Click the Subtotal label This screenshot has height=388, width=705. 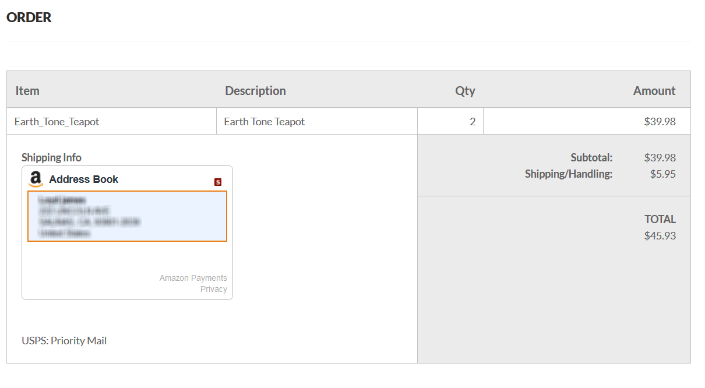pos(591,157)
